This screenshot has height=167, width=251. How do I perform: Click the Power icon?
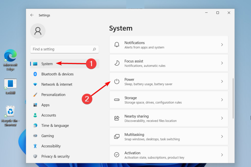[117, 81]
